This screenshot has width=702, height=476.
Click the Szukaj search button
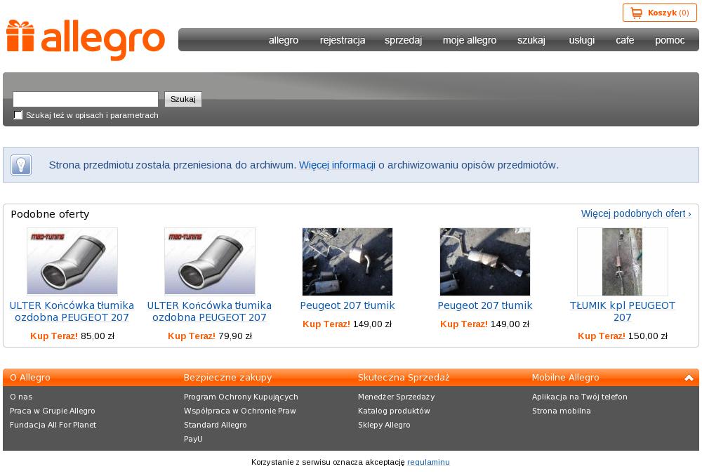(183, 99)
